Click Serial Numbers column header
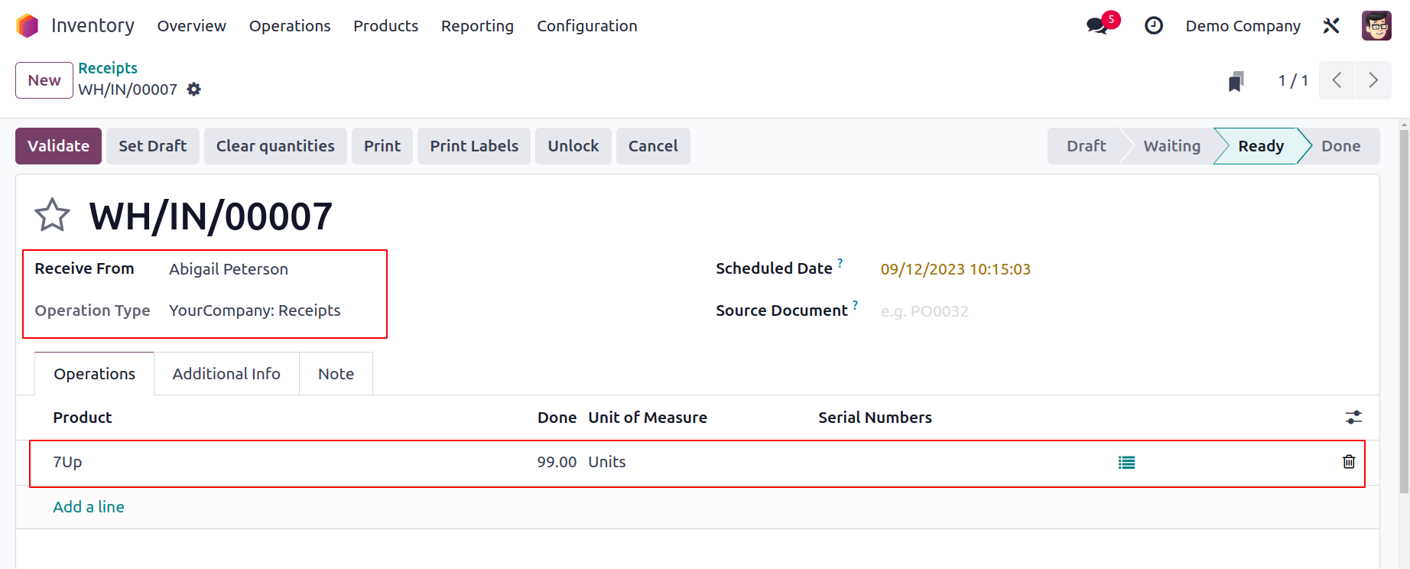This screenshot has height=569, width=1410. click(x=875, y=418)
